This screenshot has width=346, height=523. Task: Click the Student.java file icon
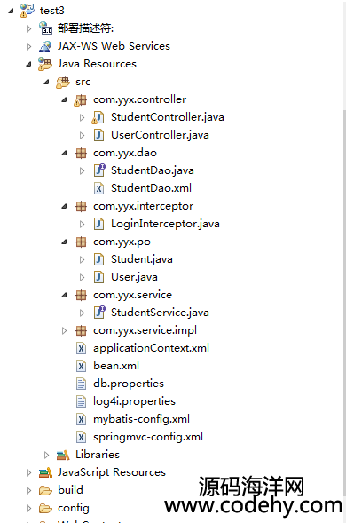(98, 259)
